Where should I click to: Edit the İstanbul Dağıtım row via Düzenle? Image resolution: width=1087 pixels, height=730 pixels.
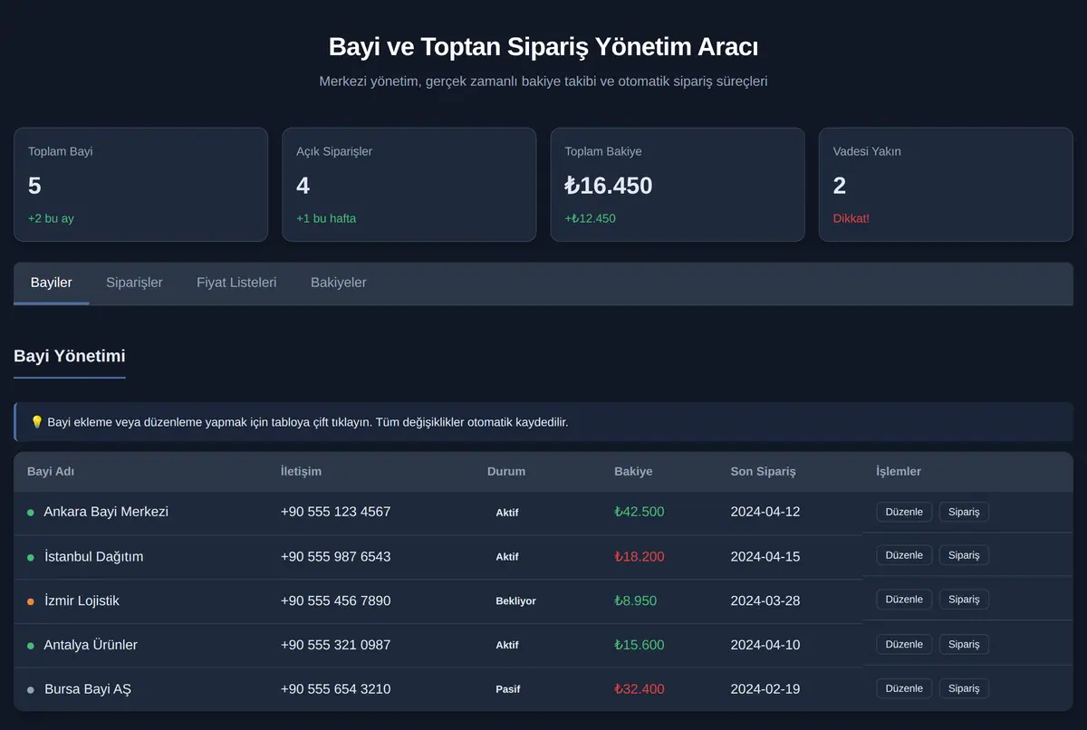click(x=904, y=555)
